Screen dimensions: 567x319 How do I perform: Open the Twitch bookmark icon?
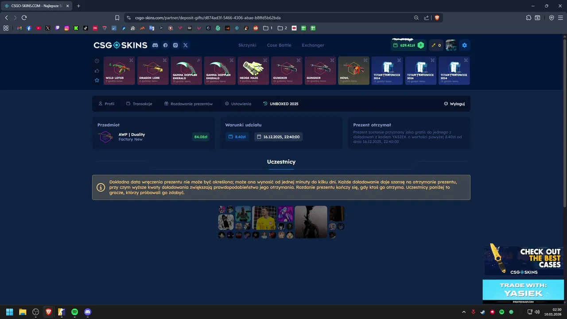click(57, 28)
